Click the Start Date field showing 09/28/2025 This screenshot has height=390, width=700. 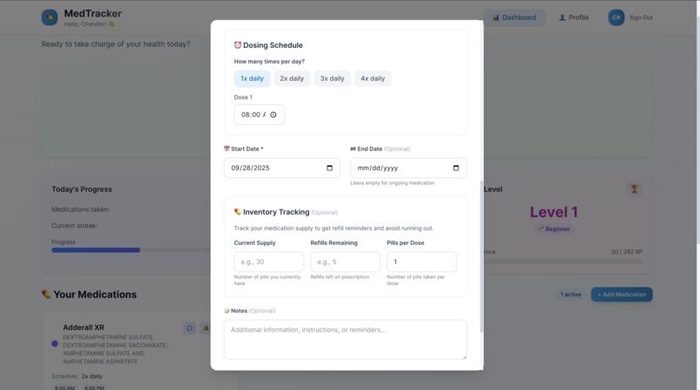click(x=282, y=168)
